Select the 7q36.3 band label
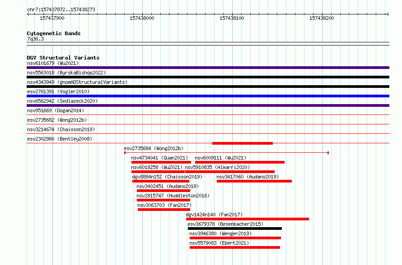Image resolution: width=402 pixels, height=265 pixels. tap(35, 39)
